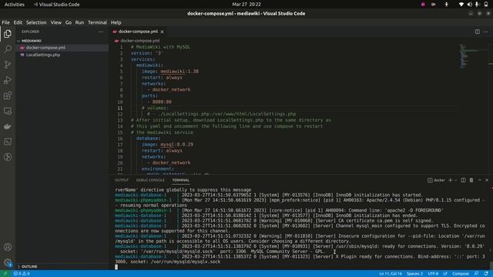
Task: Open the View menu
Action: click(56, 22)
